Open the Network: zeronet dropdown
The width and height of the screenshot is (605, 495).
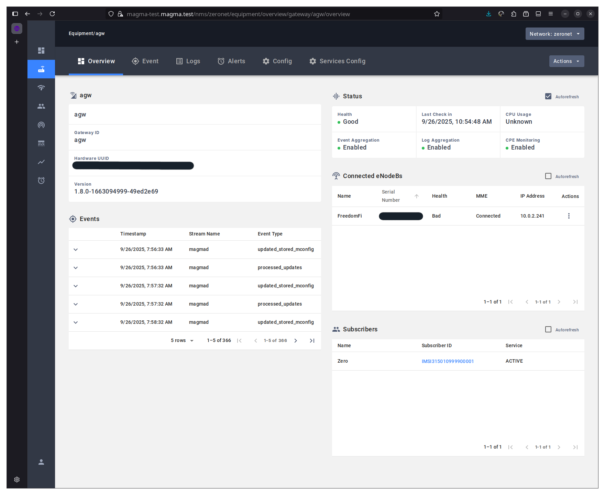point(554,34)
